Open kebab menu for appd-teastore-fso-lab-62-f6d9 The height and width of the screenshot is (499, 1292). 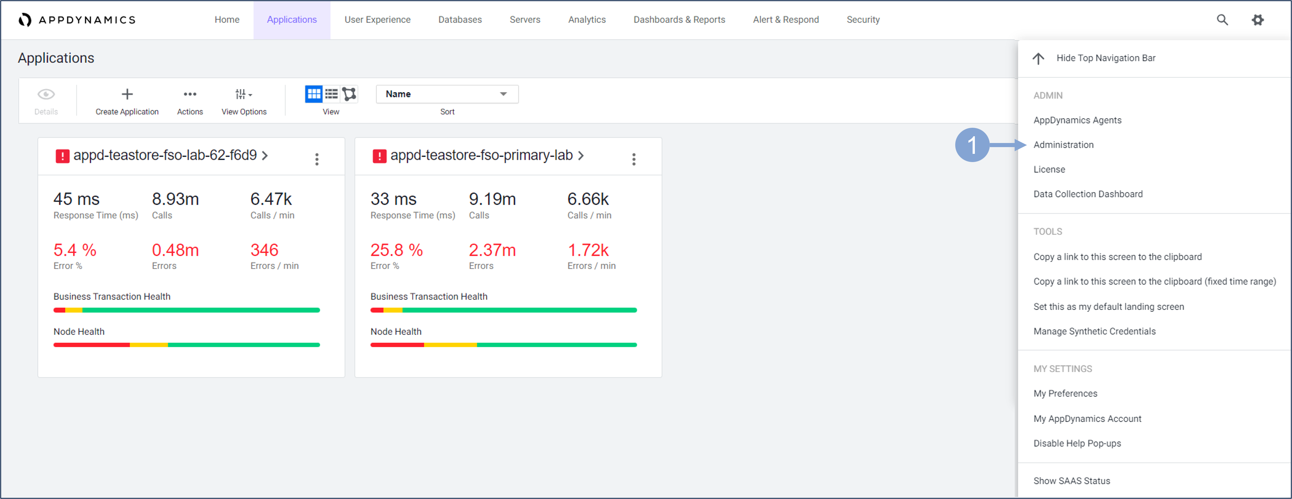317,159
